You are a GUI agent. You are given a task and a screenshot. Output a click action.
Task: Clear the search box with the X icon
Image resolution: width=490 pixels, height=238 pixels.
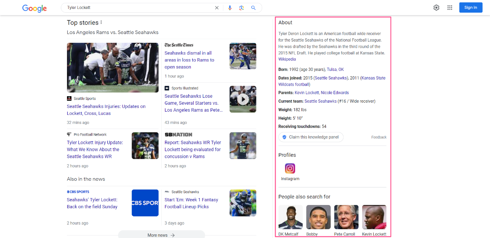[x=217, y=8]
